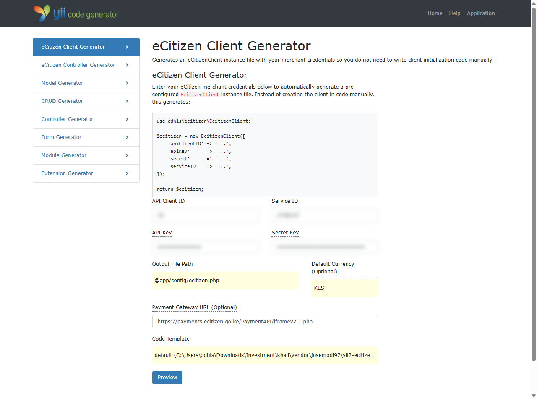
Task: Click chevron beside Model Generator
Action: pos(127,83)
